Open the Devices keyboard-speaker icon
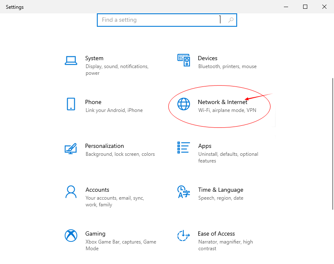334x264 pixels. click(184, 60)
